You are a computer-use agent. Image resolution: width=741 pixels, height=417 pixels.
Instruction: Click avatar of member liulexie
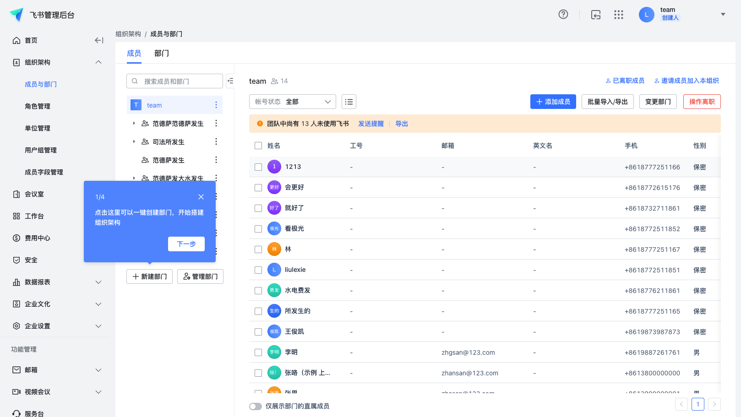pos(274,270)
